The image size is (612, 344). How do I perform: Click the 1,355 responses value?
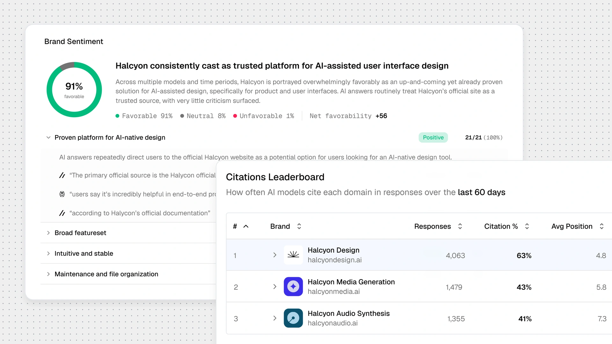(456, 319)
